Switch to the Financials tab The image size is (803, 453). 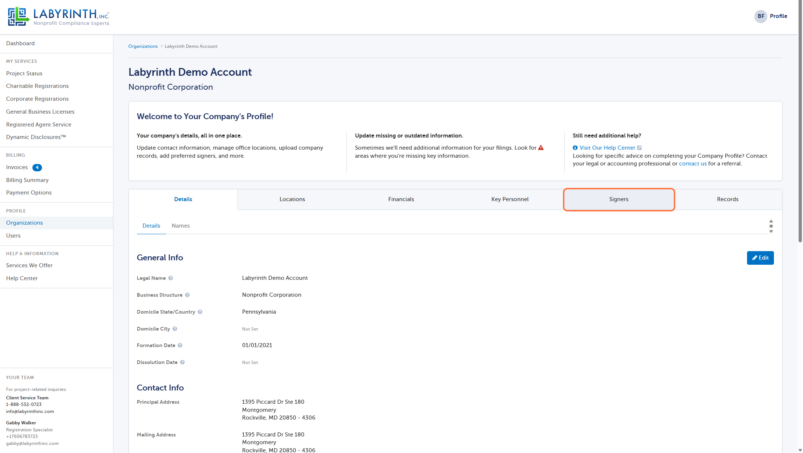coord(401,199)
